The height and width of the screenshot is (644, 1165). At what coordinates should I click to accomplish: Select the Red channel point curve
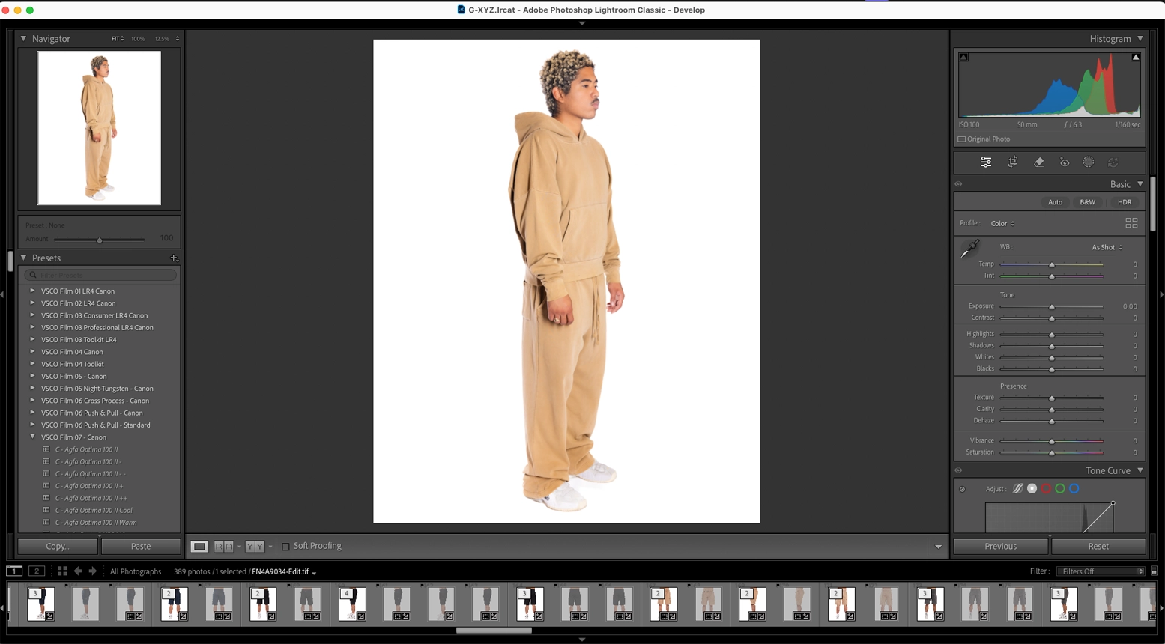(1046, 489)
